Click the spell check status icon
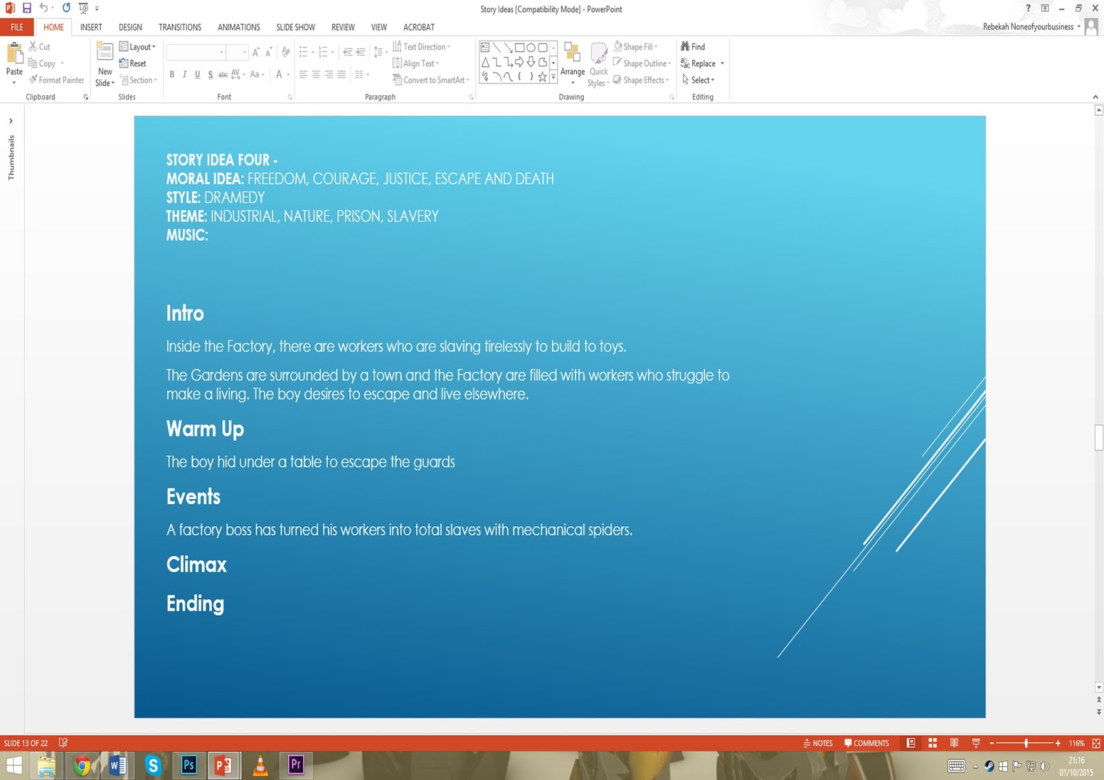 tap(63, 743)
